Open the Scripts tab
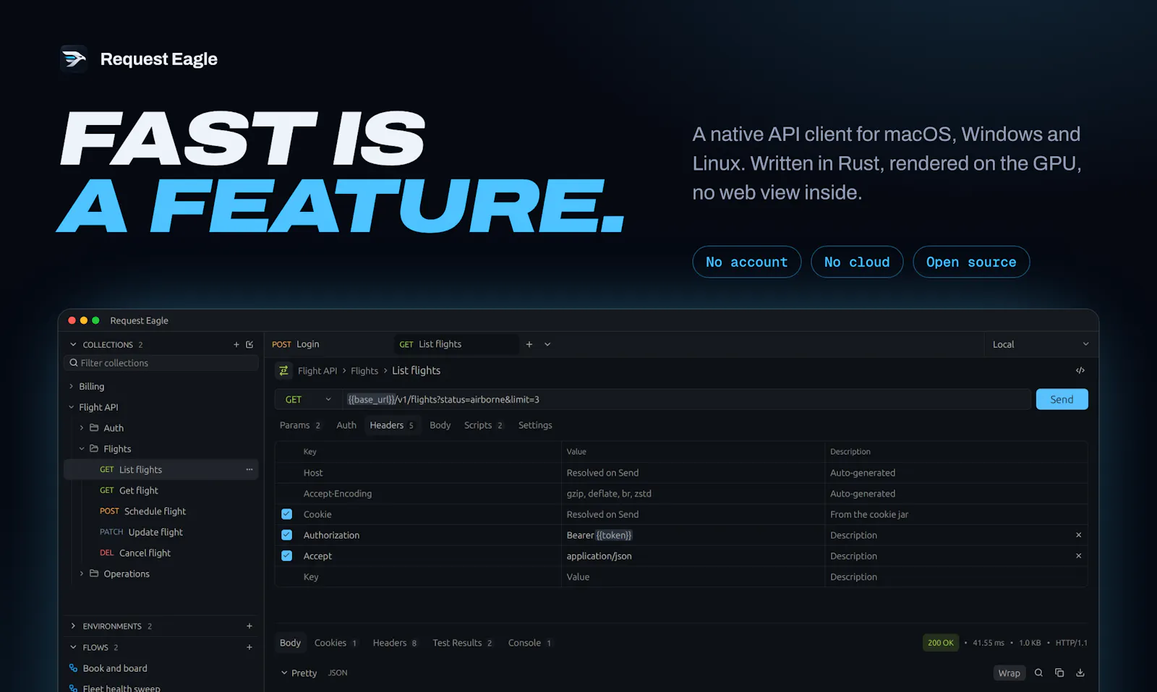Image resolution: width=1157 pixels, height=692 pixels. click(x=483, y=425)
